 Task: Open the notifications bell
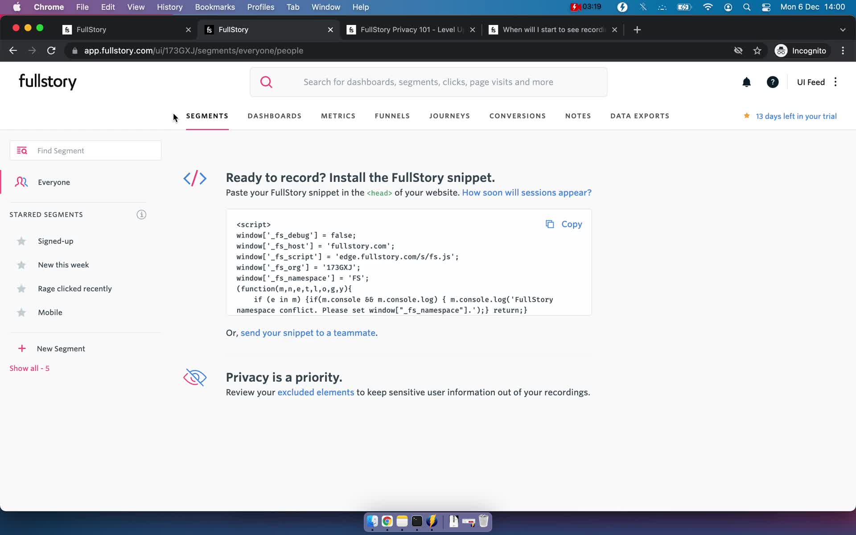746,82
